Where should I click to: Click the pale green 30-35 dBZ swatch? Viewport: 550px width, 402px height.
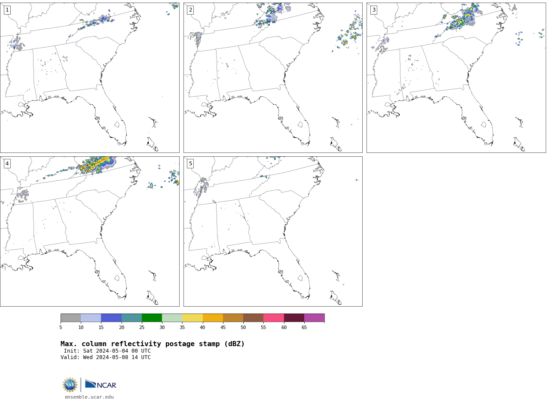tap(172, 318)
